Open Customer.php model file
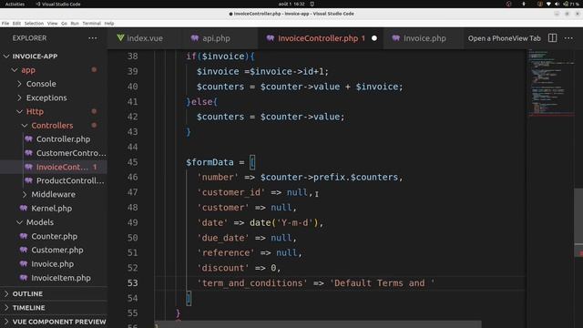This screenshot has width=583, height=328. pyautogui.click(x=57, y=250)
